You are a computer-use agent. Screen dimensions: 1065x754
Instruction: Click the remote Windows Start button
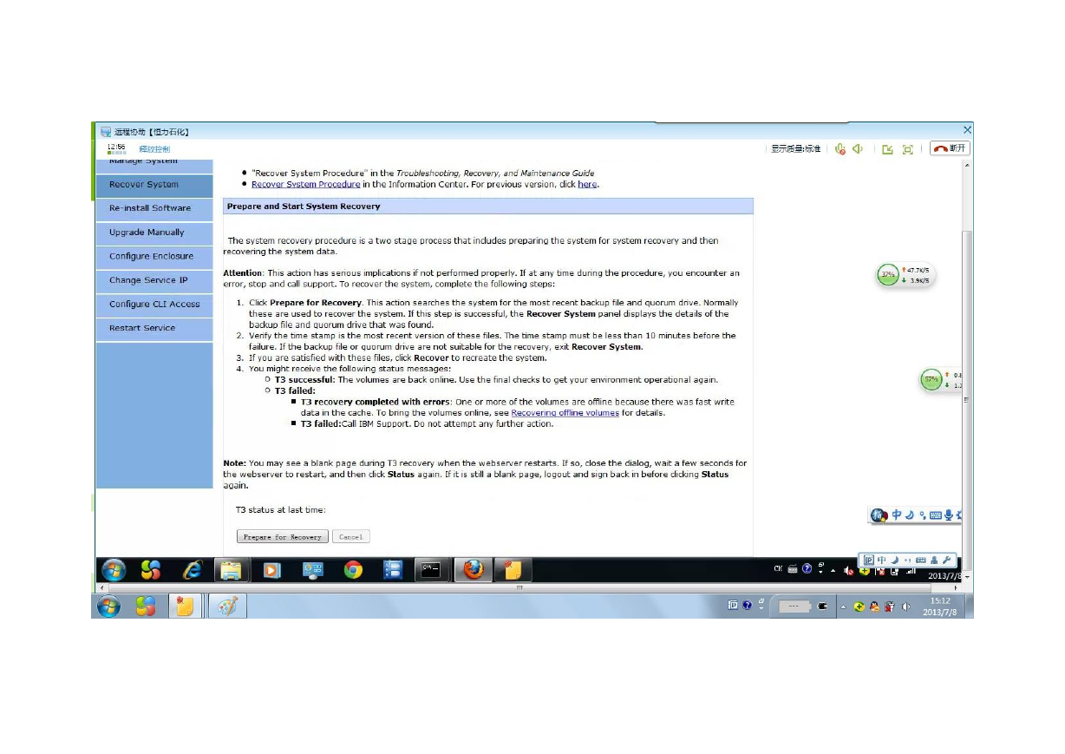click(x=114, y=570)
